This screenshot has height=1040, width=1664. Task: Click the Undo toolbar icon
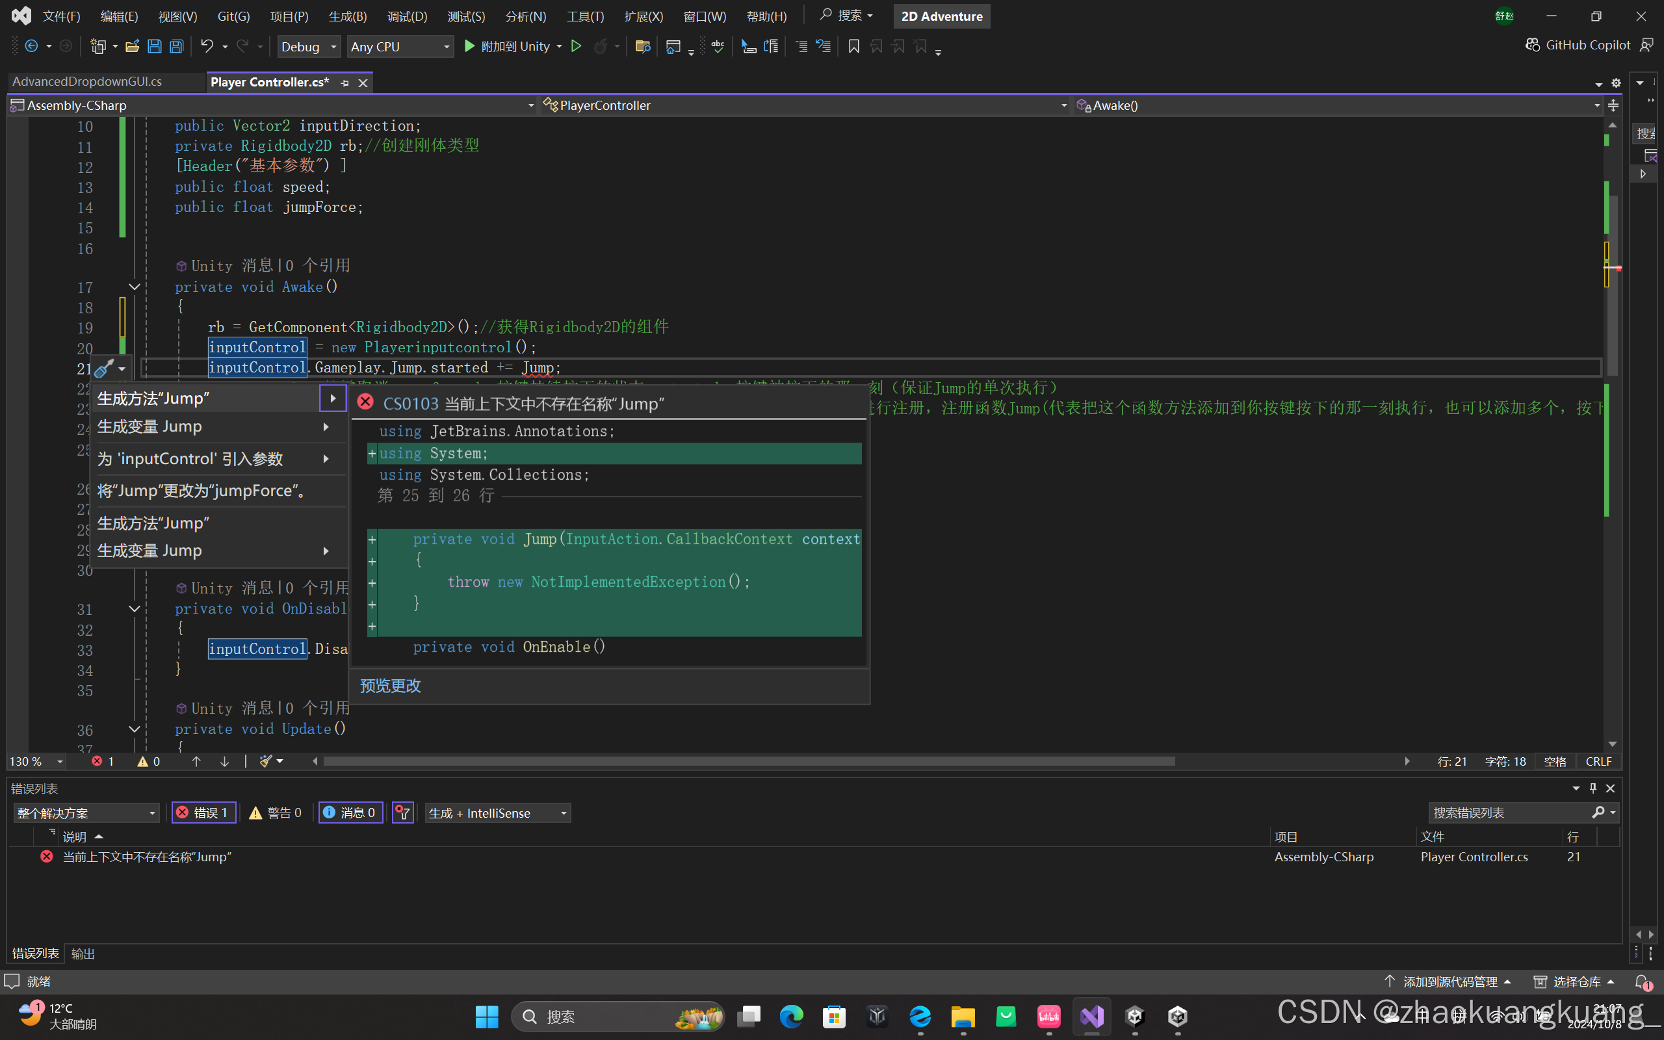click(x=206, y=46)
